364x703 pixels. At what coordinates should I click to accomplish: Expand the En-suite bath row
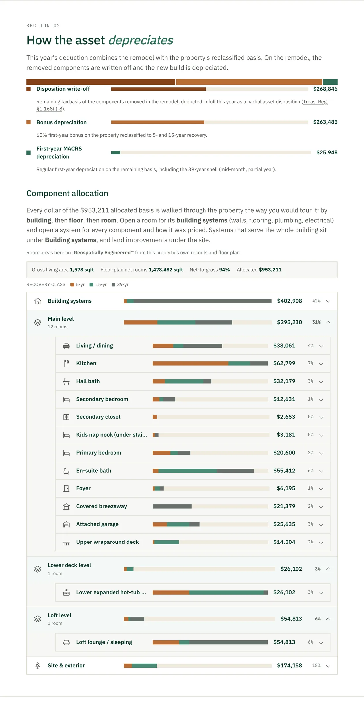pyautogui.click(x=321, y=471)
